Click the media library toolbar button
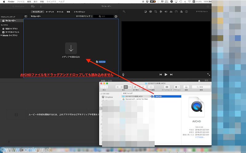 coord(33,6)
